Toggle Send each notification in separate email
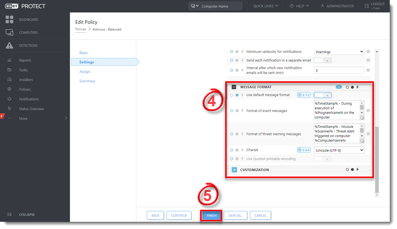Viewport: 397px width, 229px height. pos(322,61)
